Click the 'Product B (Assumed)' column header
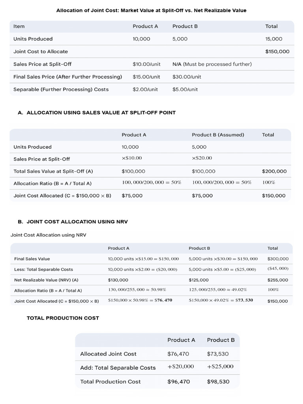 (218, 135)
